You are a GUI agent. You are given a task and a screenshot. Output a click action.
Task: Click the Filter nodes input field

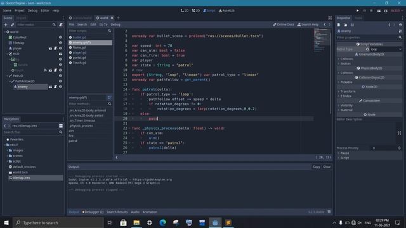36,25
